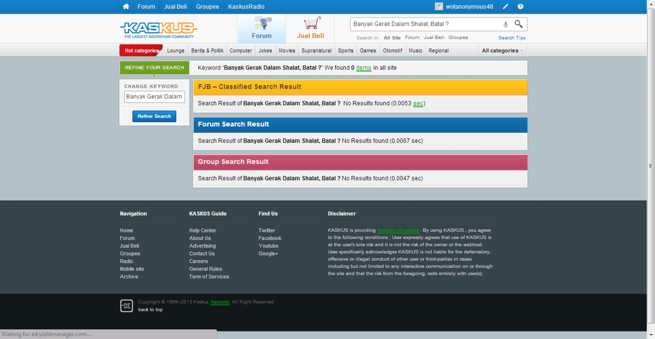655x339 pixels.
Task: Open wotanonymous48 username menu
Action: [x=469, y=7]
